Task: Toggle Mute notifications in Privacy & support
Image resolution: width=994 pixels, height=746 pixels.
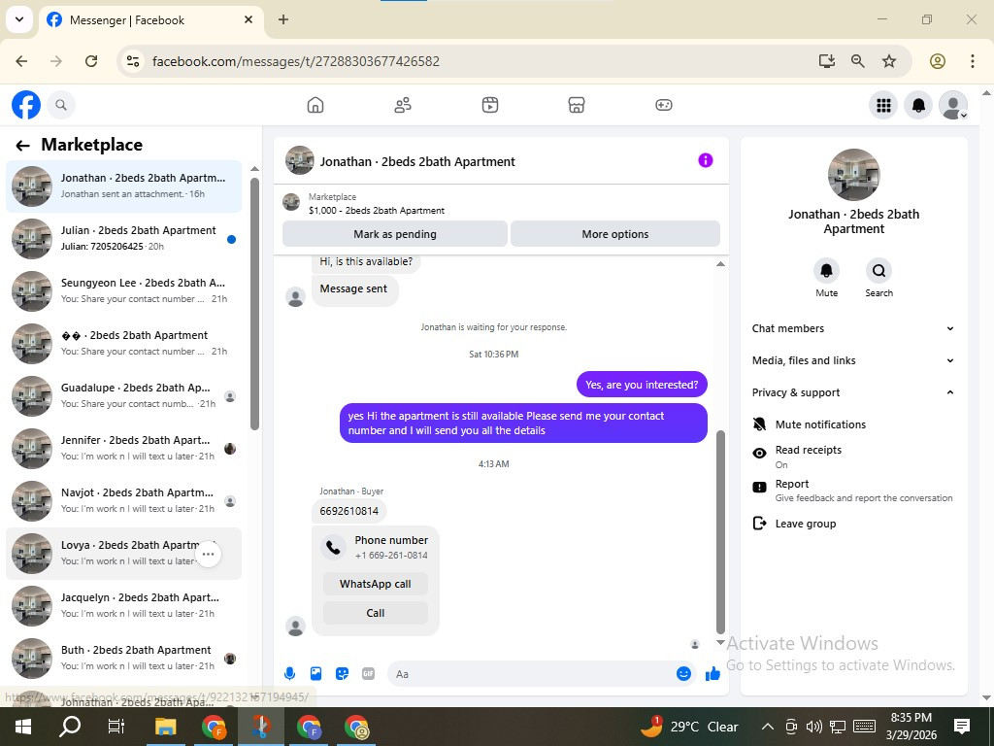Action: [852, 424]
